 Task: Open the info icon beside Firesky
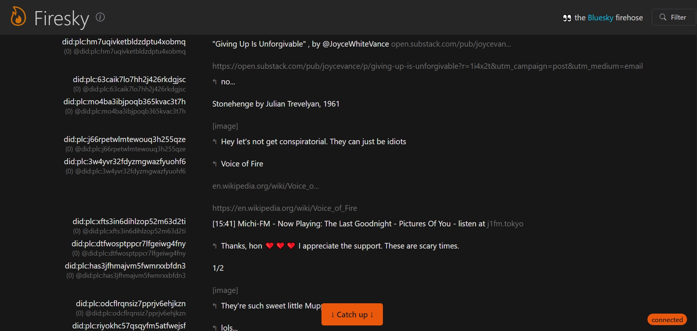pos(100,17)
